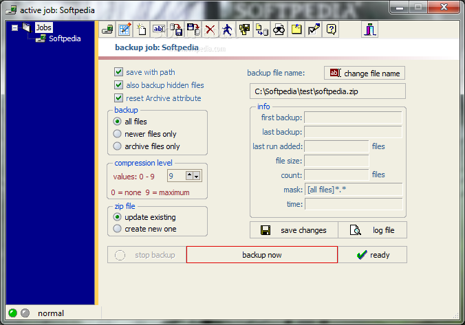
Task: Select 'update existing' zip file option
Action: click(118, 217)
